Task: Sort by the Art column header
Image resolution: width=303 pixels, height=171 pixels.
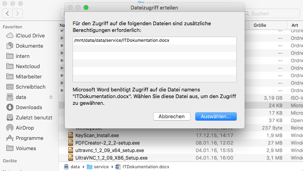Action: pyautogui.click(x=295, y=25)
